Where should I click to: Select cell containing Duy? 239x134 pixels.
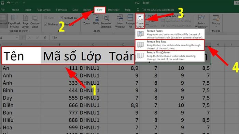pyautogui.click(x=21, y=98)
